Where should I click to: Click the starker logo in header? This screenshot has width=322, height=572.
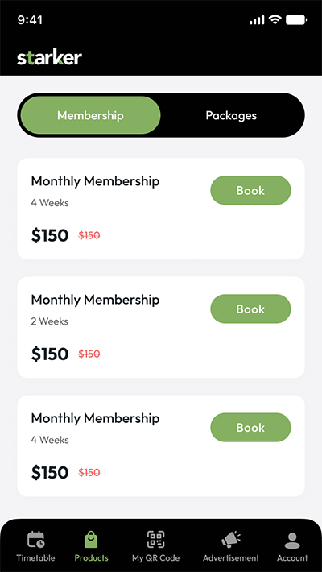pyautogui.click(x=50, y=58)
